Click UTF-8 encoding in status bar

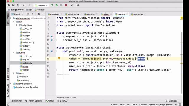(134, 105)
